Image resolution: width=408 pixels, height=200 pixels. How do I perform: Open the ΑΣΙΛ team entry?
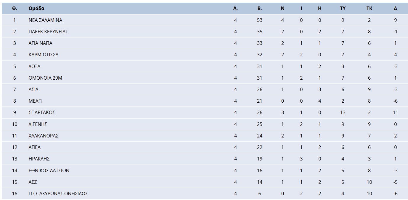(x=33, y=89)
